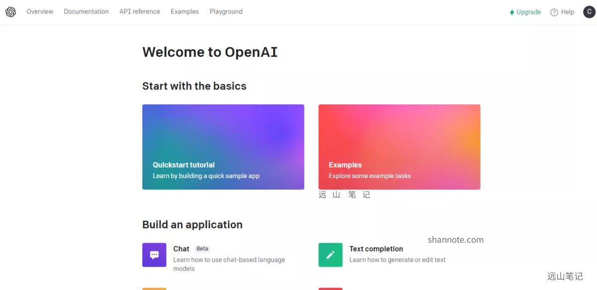Open the user avatar labeled C
The height and width of the screenshot is (290, 597).
click(589, 12)
